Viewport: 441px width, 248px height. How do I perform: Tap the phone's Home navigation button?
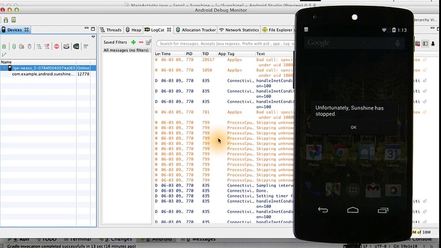[353, 210]
